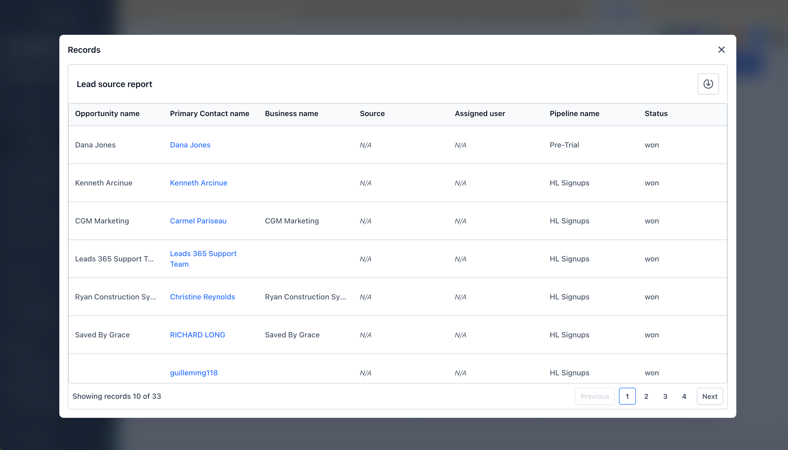Screen dimensions: 788x450
Task: Click Leads 365 Support T... opportunity cell
Action: click(x=114, y=259)
